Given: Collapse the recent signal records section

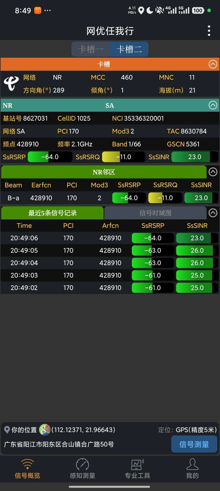Looking at the screenshot, I should click(x=213, y=213).
